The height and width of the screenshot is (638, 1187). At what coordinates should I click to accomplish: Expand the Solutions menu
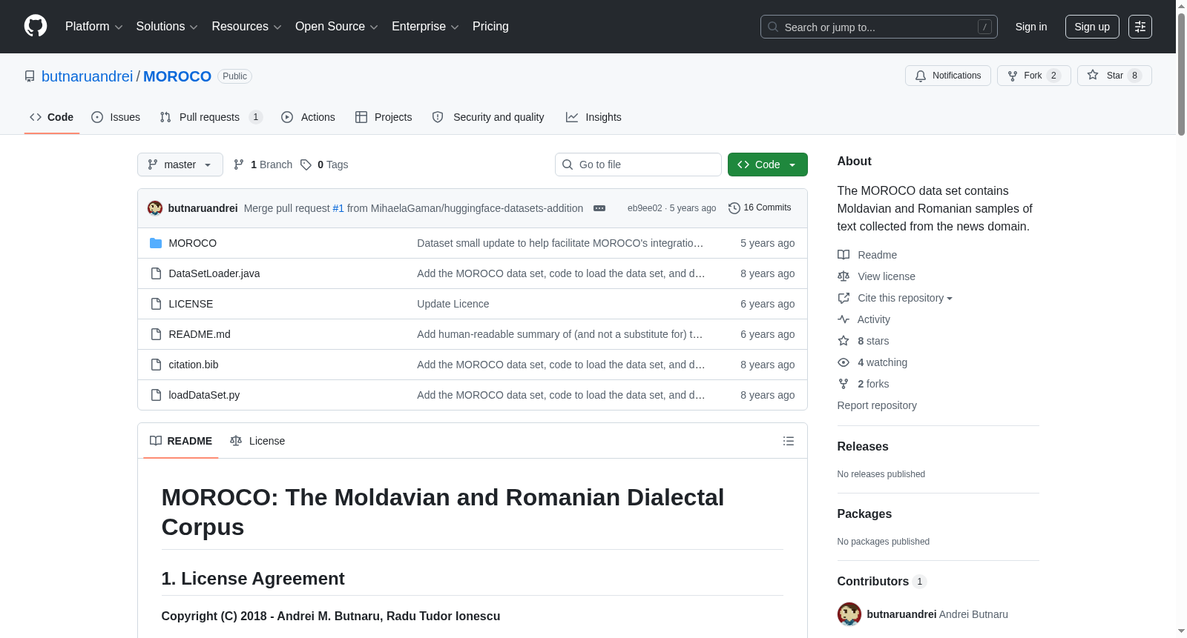167,27
